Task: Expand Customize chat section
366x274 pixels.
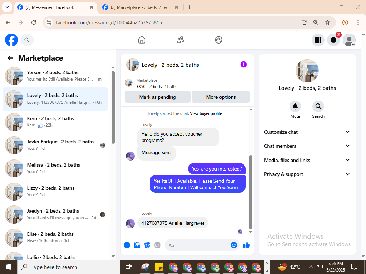Action: (x=307, y=132)
